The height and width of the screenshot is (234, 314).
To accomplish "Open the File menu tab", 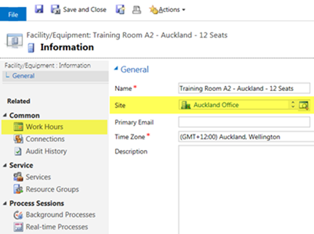I will point(13,14).
